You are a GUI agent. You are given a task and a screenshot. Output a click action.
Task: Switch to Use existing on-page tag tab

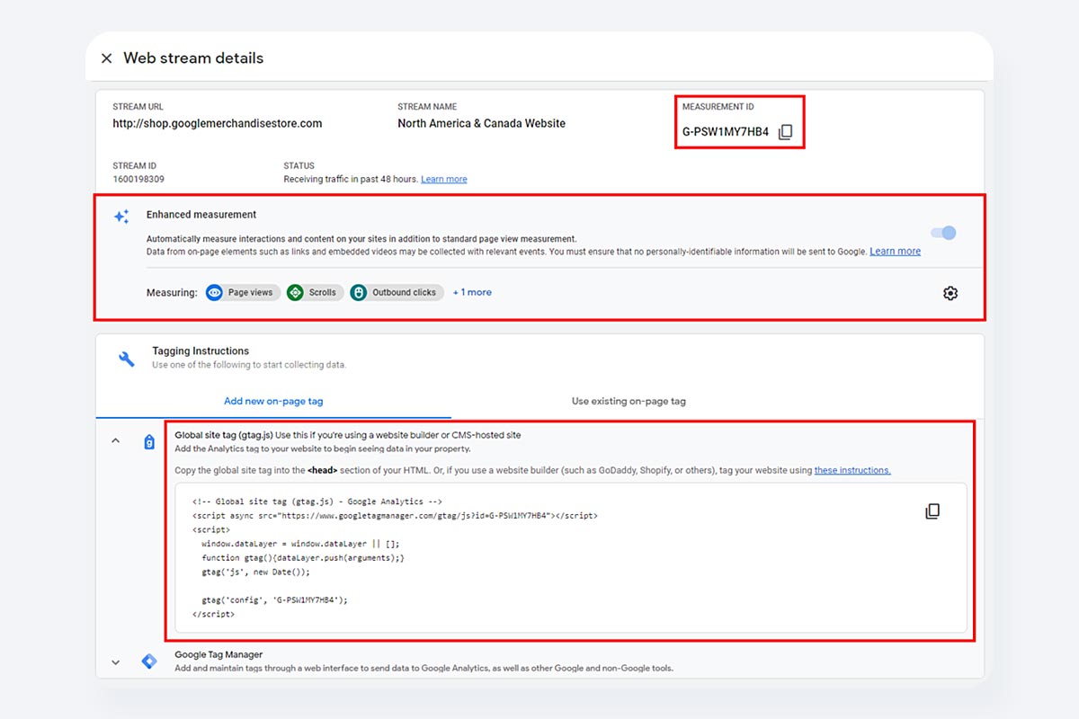pyautogui.click(x=629, y=401)
